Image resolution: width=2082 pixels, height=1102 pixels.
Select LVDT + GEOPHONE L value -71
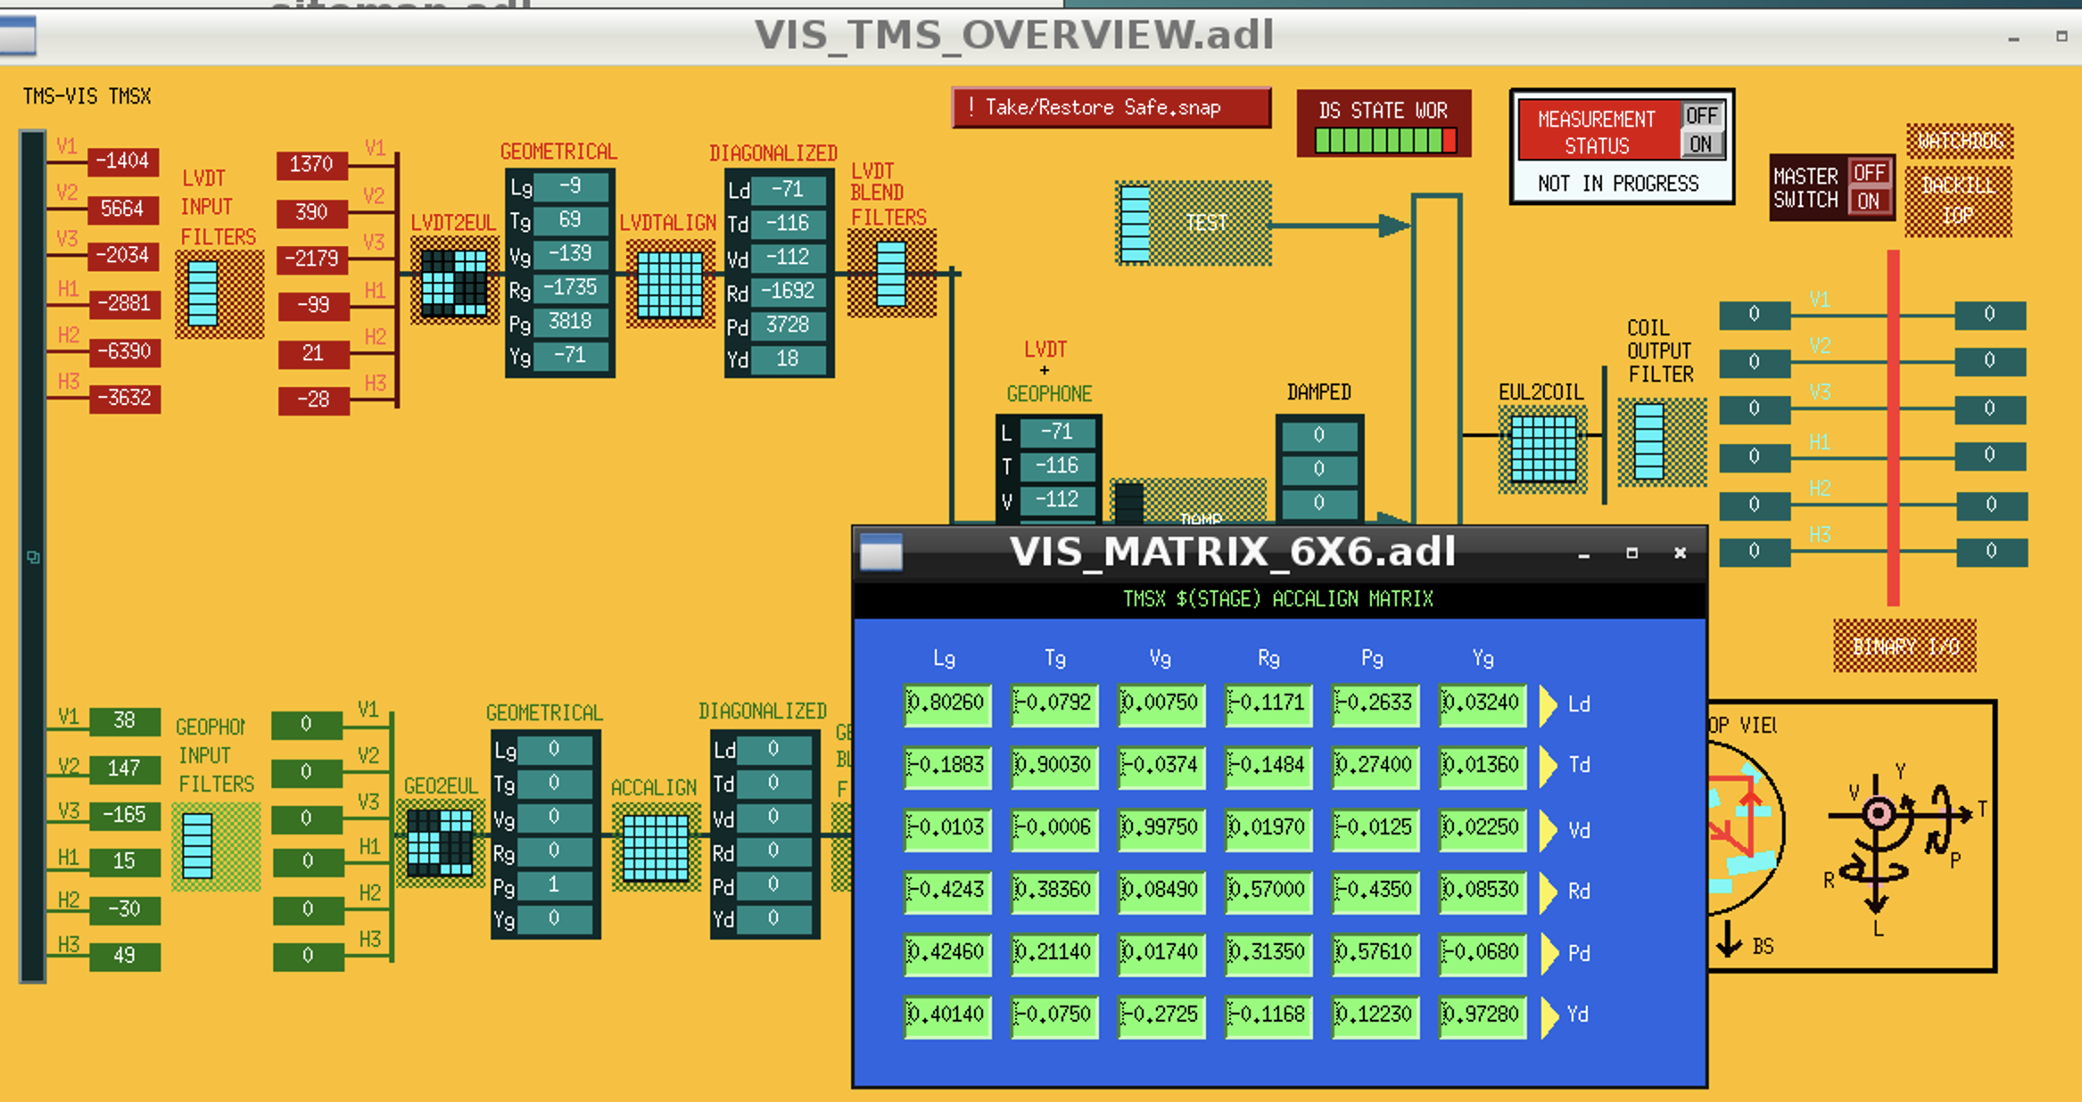(x=1057, y=432)
